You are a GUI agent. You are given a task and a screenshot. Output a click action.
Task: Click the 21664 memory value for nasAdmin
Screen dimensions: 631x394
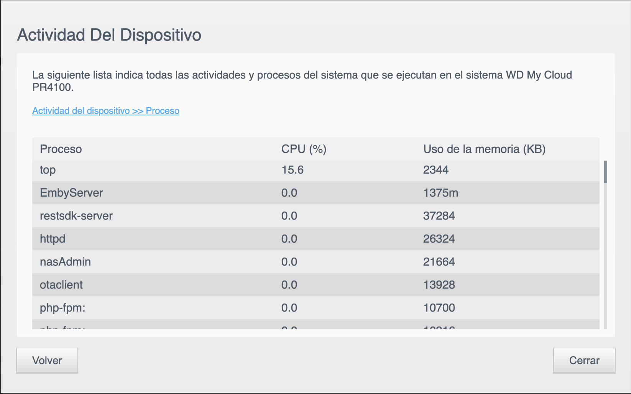click(439, 262)
